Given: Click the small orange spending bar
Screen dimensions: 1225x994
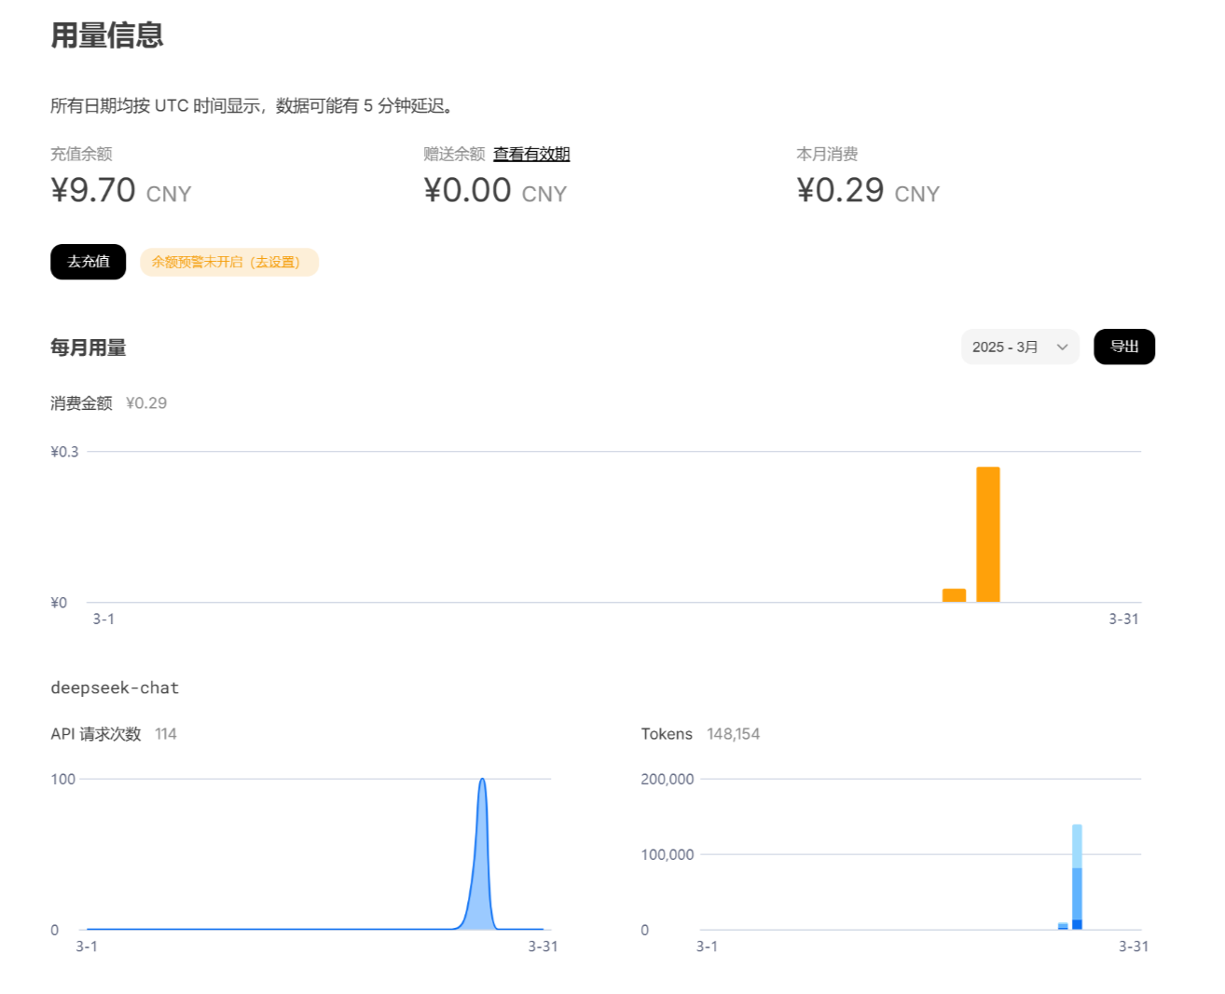Looking at the screenshot, I should (x=954, y=595).
